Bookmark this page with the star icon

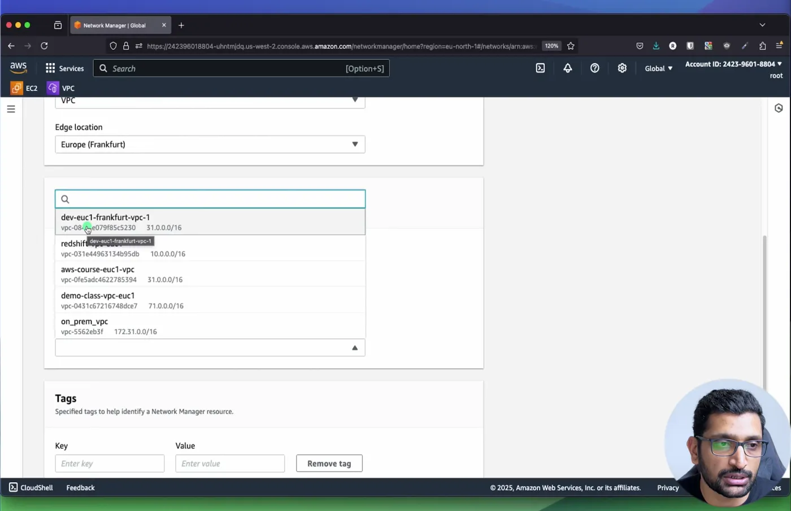[571, 46]
